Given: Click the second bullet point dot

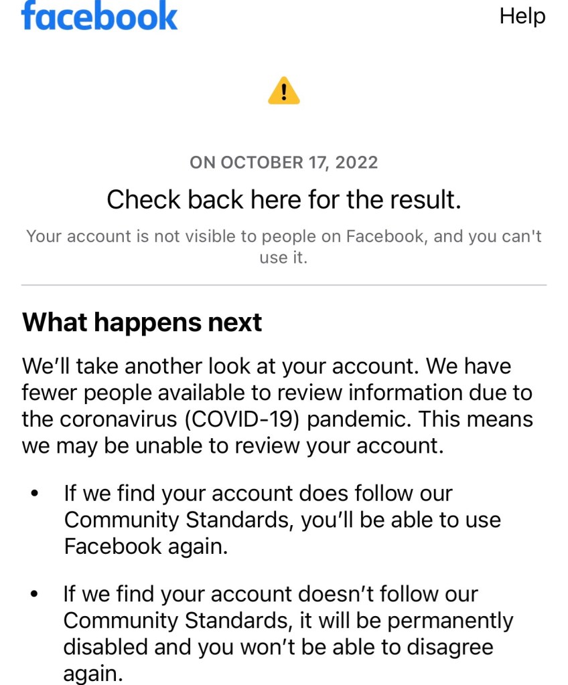Looking at the screenshot, I should tap(34, 594).
